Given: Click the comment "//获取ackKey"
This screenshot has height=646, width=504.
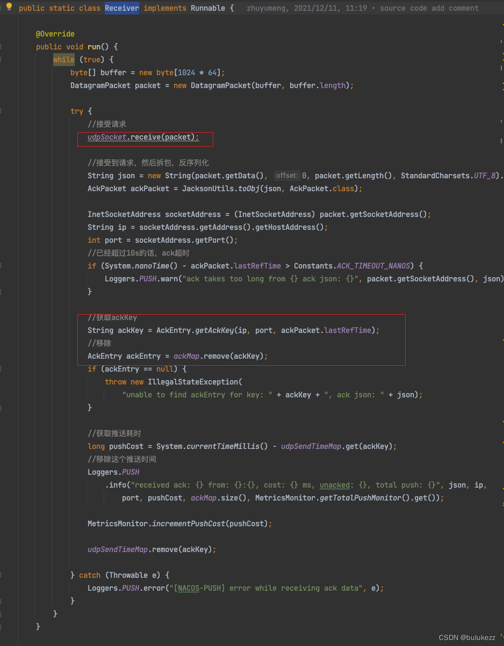Looking at the screenshot, I should [x=112, y=317].
